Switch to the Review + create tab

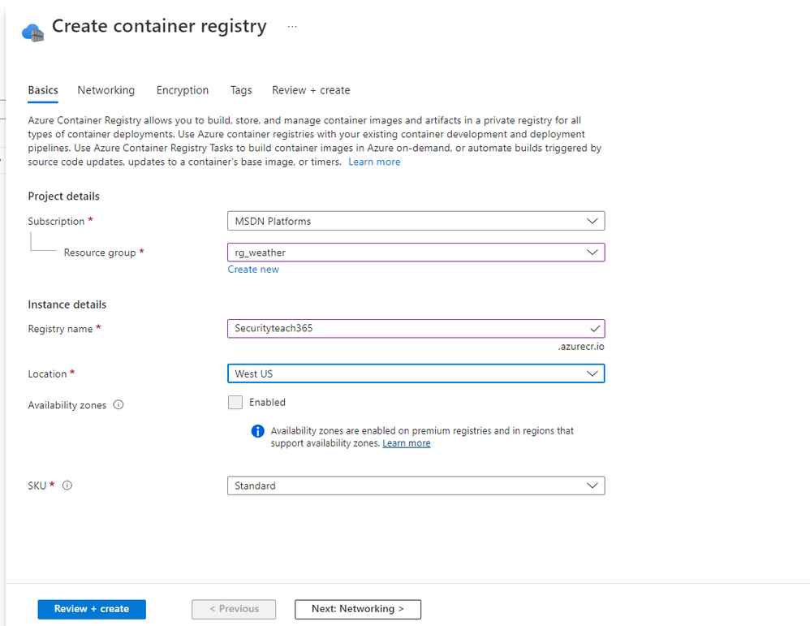[x=311, y=90]
